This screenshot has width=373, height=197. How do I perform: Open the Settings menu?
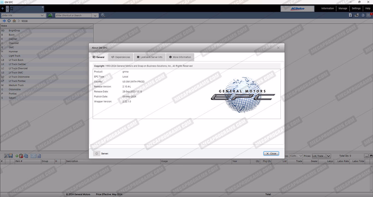click(356, 8)
